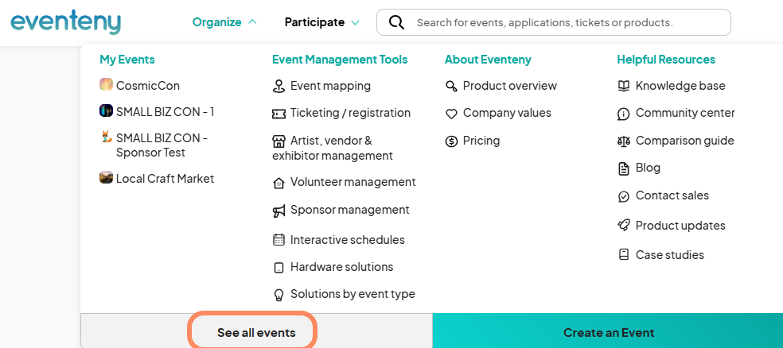
Task: Click the Ticketing ticket icon
Action: coord(279,114)
